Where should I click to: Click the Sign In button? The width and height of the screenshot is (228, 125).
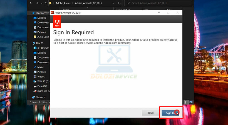[x=170, y=113]
